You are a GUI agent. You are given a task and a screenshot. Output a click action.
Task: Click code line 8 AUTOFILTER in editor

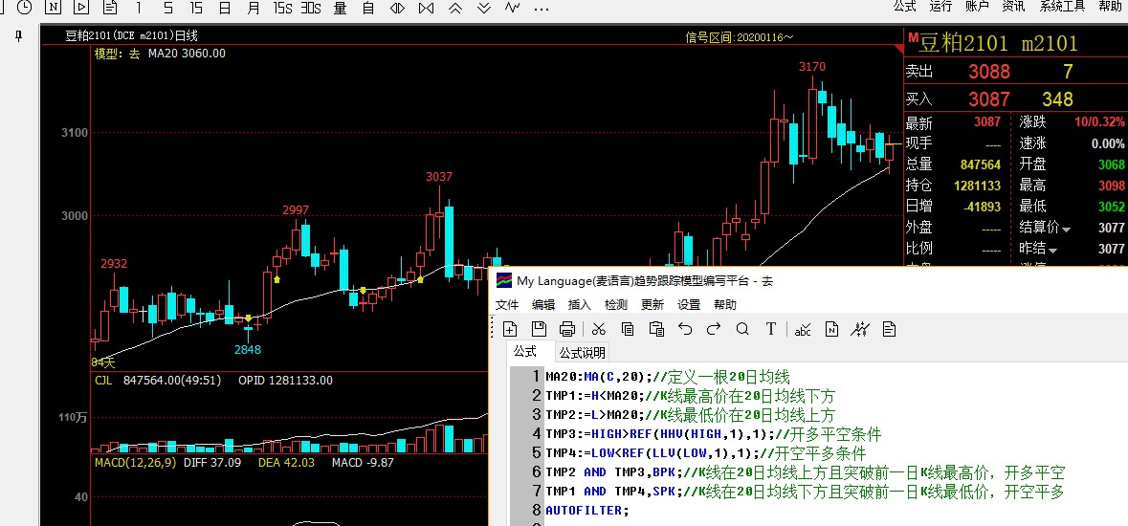click(587, 511)
